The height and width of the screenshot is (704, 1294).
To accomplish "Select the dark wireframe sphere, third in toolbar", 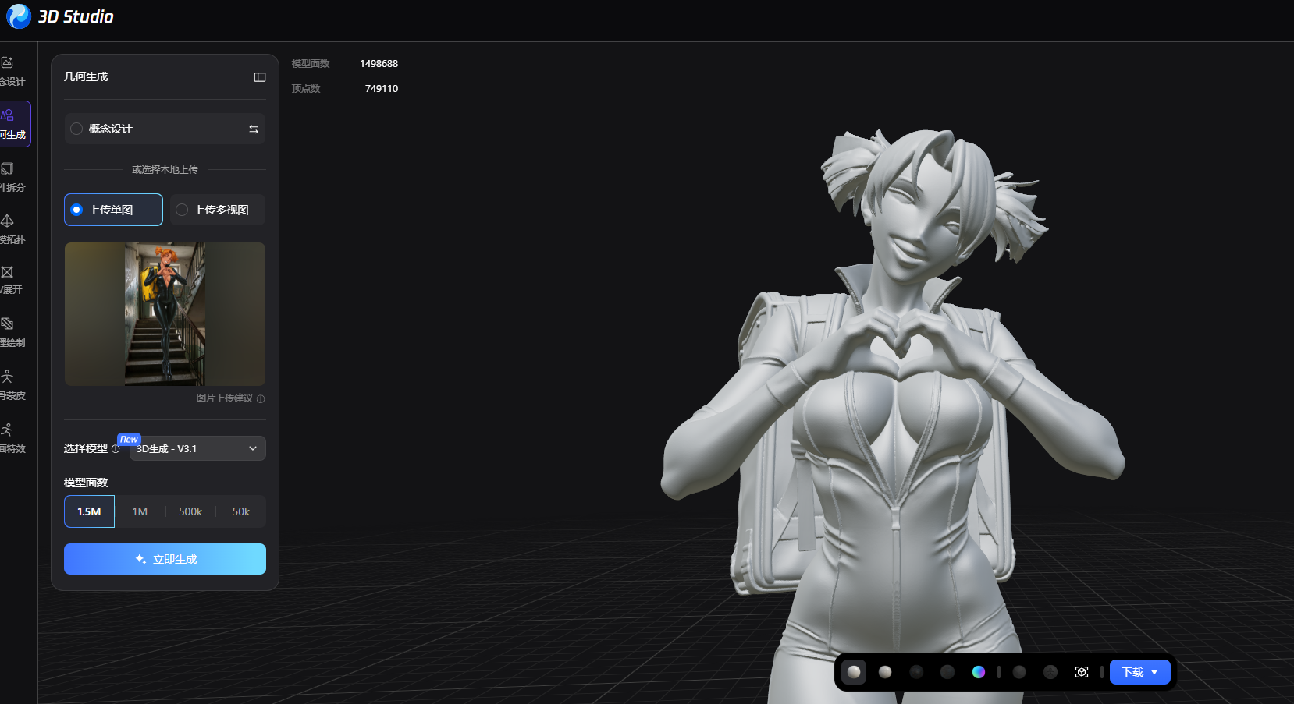I will (916, 672).
